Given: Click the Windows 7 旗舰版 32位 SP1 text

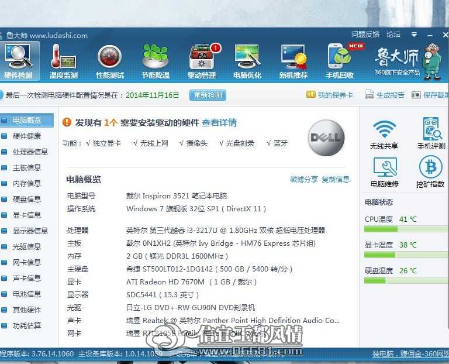Looking at the screenshot, I should tap(196, 209).
